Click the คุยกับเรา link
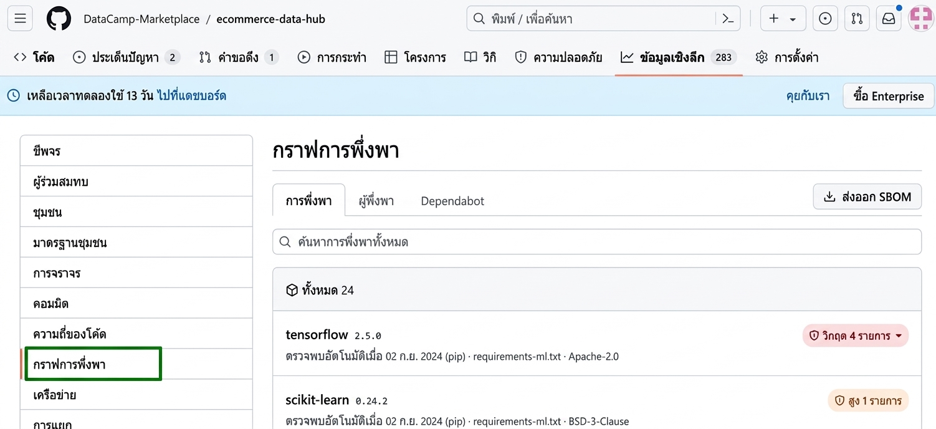Screen dimensions: 936x429 808,96
